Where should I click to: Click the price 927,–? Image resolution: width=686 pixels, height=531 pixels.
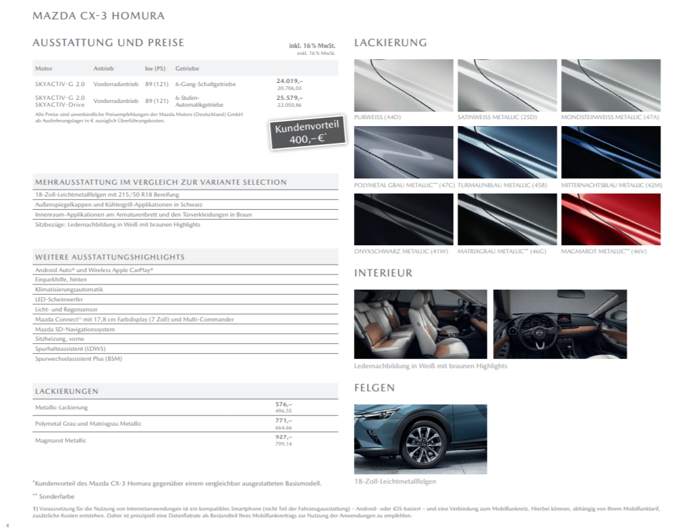(x=283, y=437)
